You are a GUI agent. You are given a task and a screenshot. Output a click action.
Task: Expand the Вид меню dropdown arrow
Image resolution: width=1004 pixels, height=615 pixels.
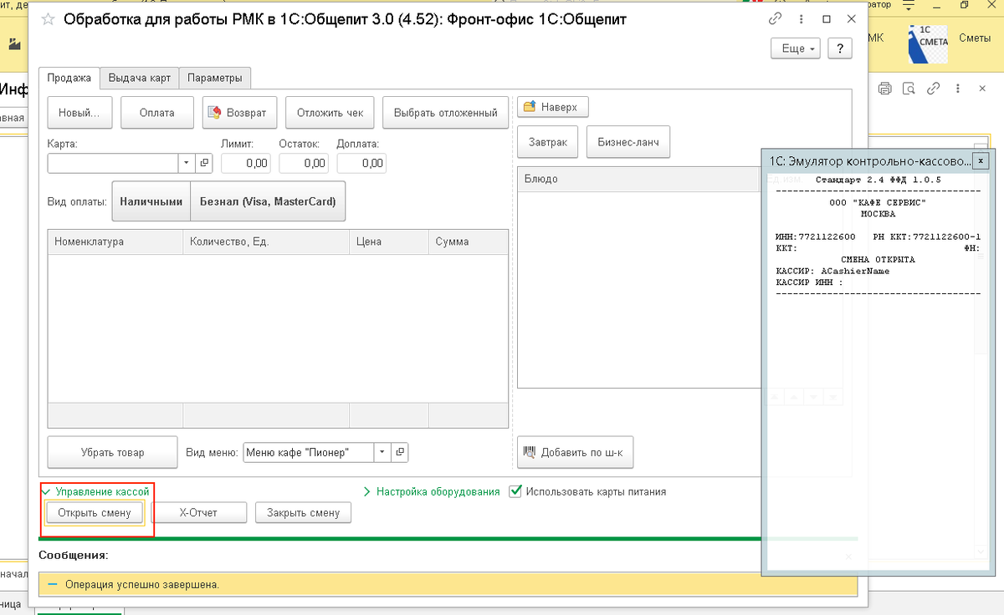(382, 452)
